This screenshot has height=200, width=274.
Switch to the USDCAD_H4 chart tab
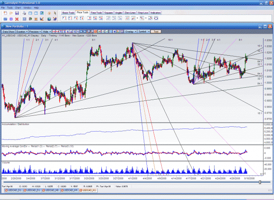69,190
